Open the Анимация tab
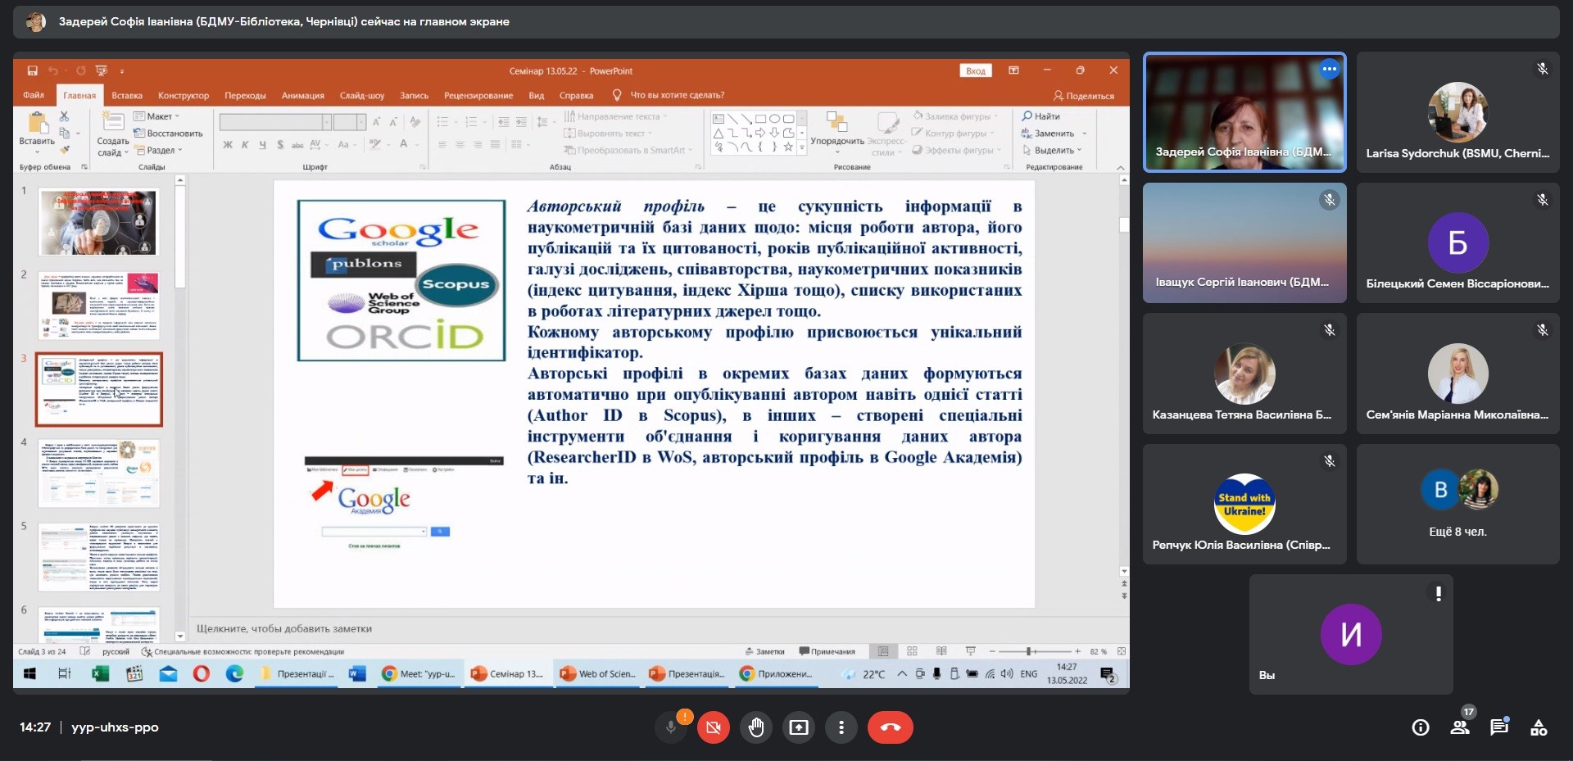The image size is (1573, 761). click(x=303, y=95)
